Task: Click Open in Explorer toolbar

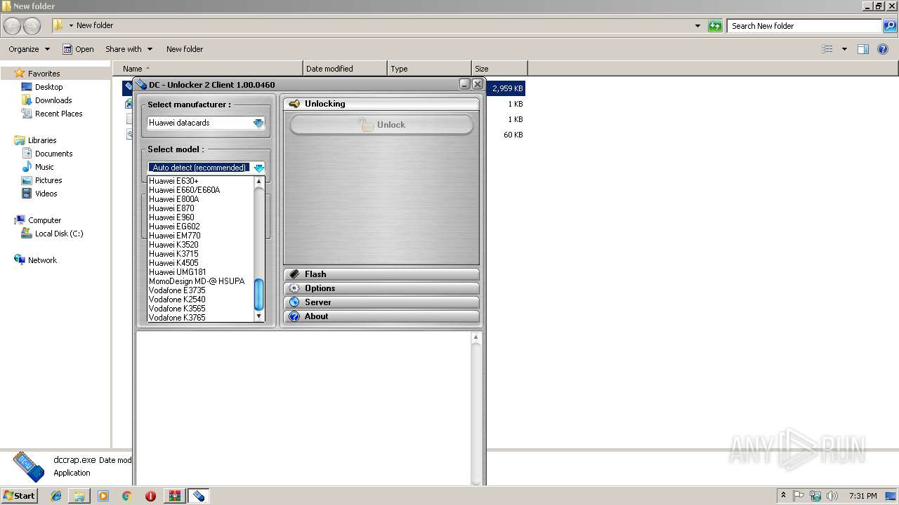Action: (x=78, y=49)
